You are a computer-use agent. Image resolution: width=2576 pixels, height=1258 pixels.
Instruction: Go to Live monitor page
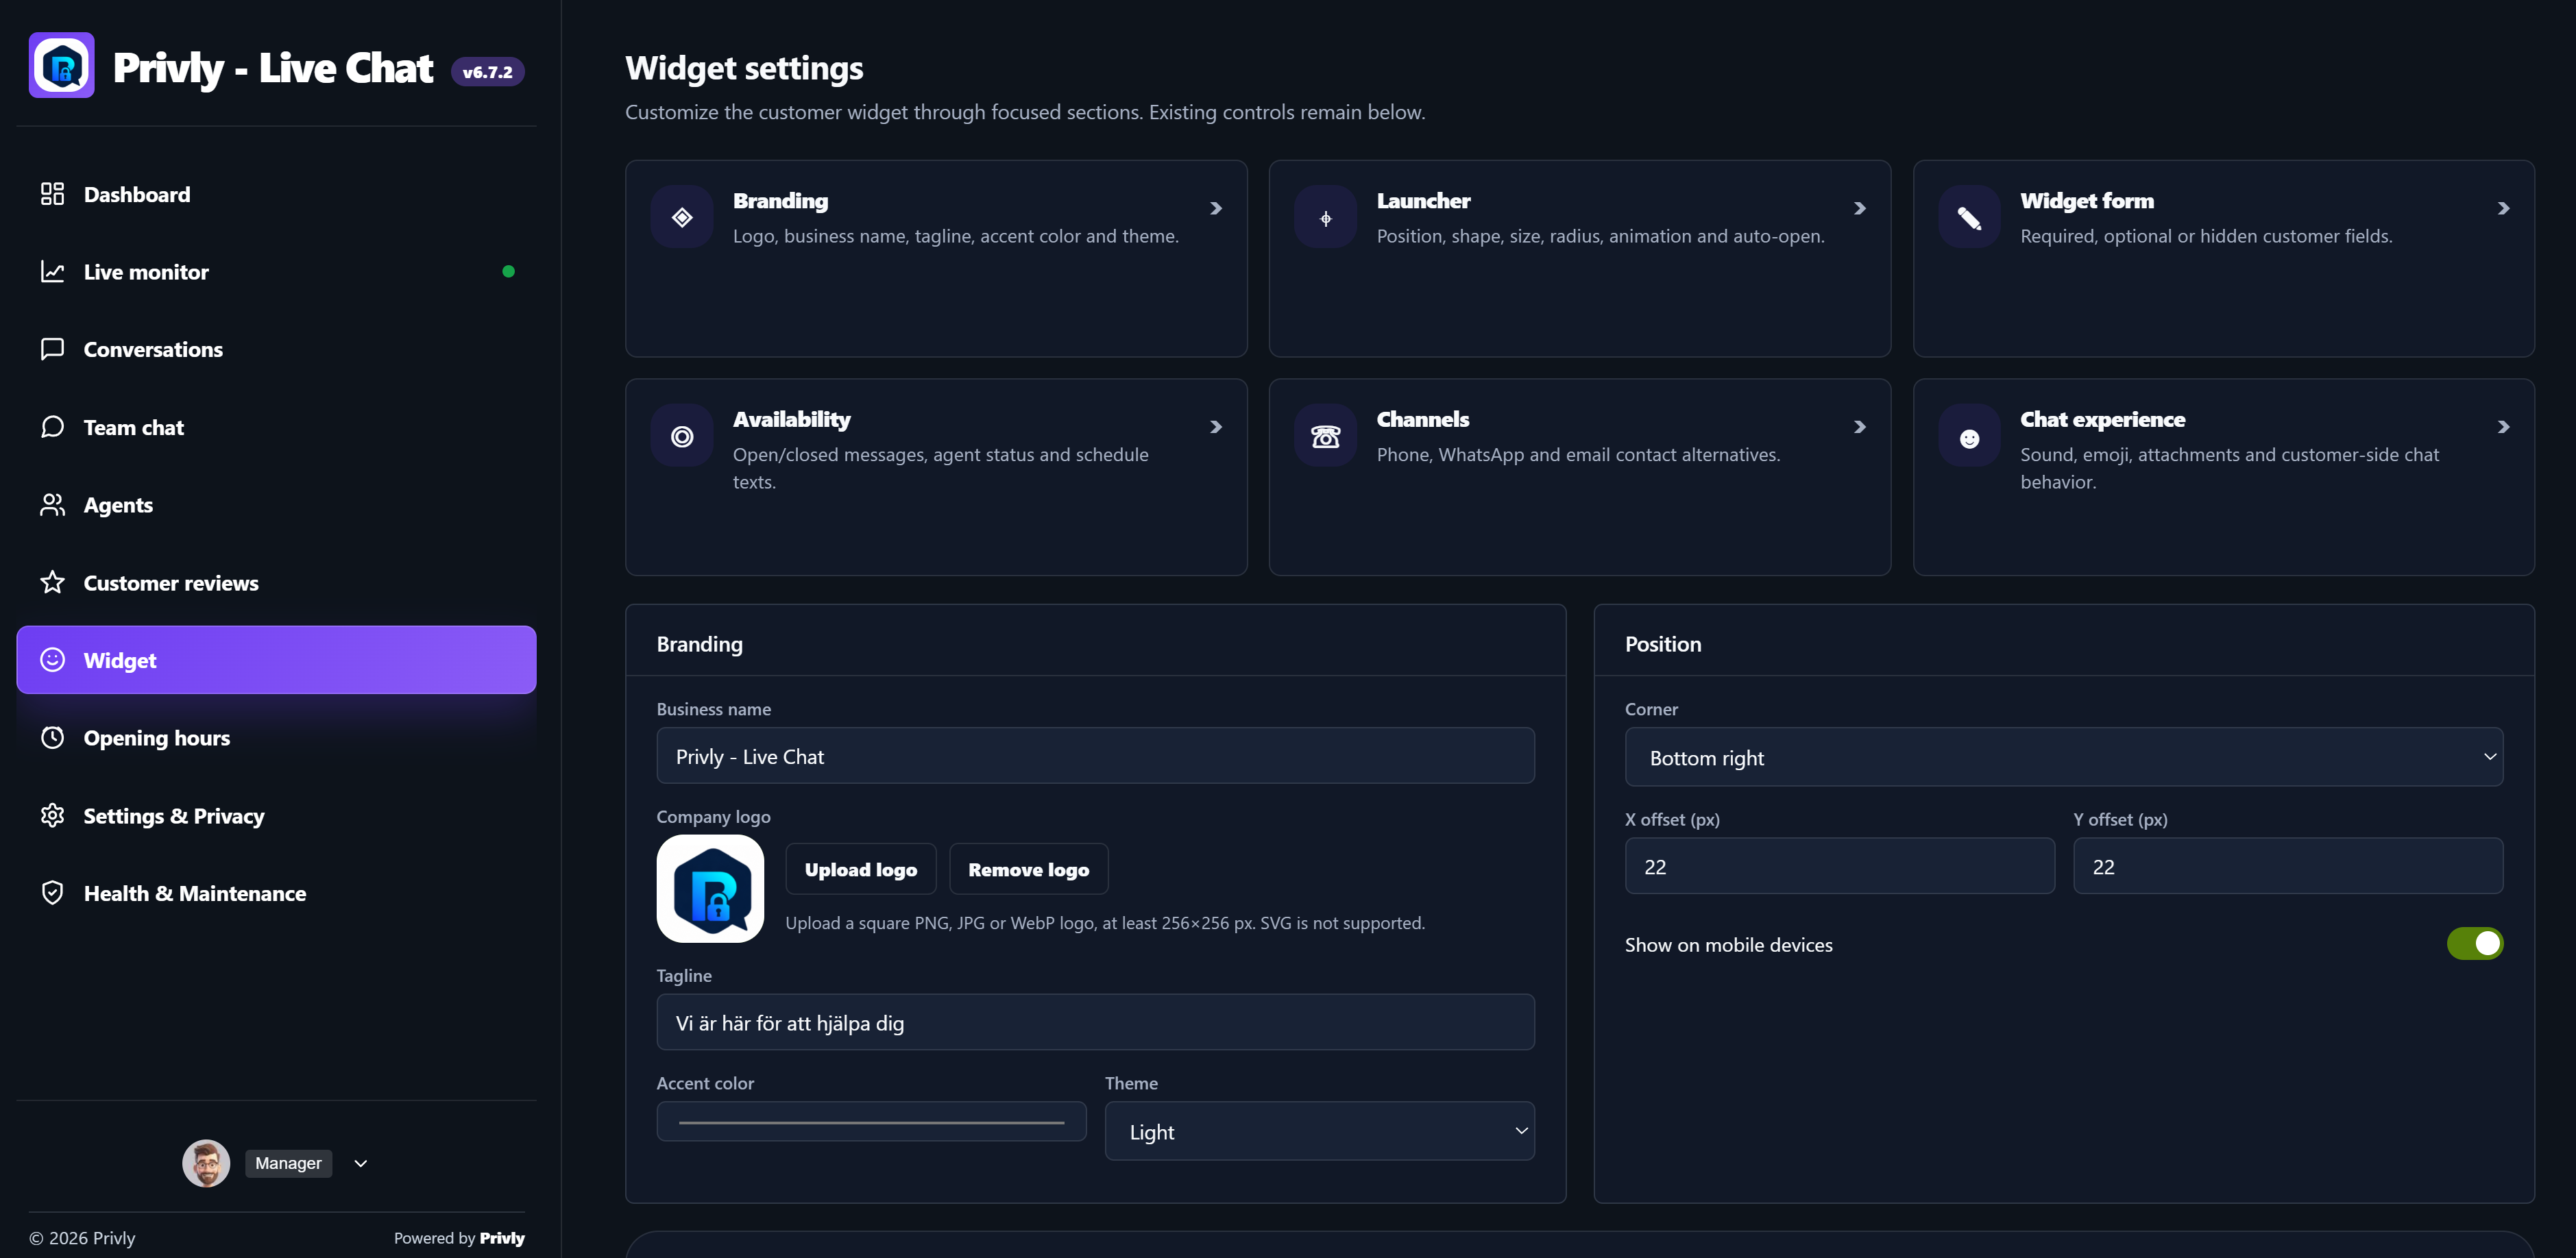click(x=276, y=272)
